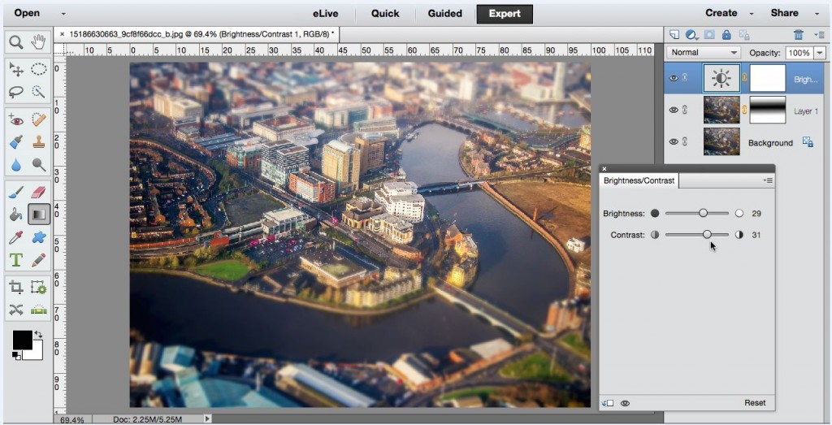Expand the arrow next to Open
Image resolution: width=832 pixels, height=425 pixels.
pyautogui.click(x=63, y=14)
